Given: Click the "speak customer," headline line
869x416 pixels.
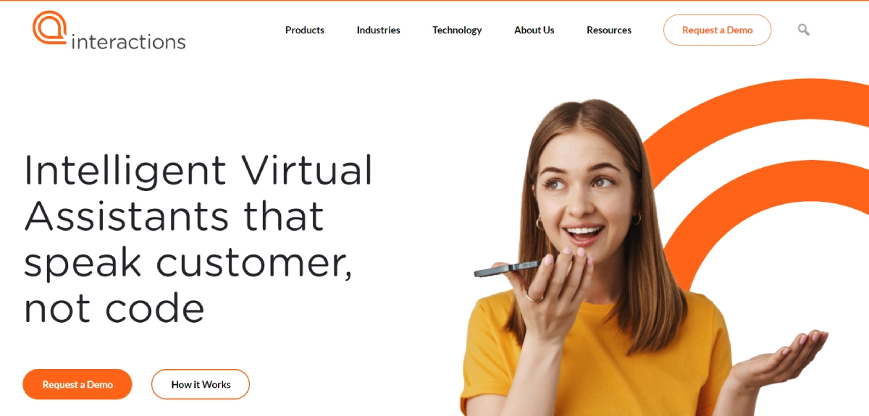Looking at the screenshot, I should click(x=188, y=263).
